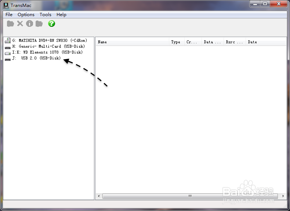The width and height of the screenshot is (290, 211).
Task: Select J: USB 2.0 disk
Action: 36,58
